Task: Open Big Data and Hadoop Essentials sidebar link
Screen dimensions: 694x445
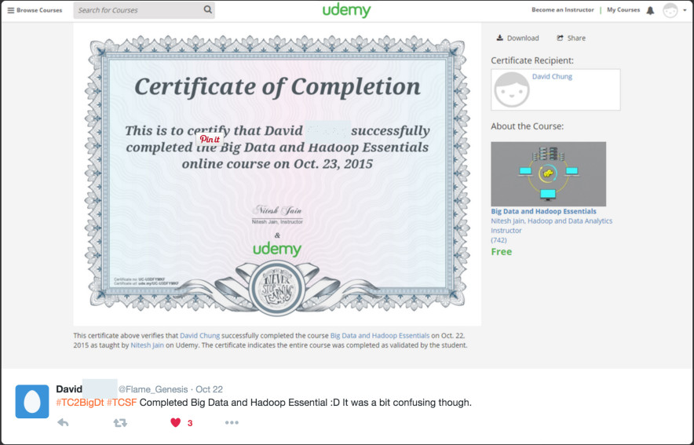Action: [543, 211]
